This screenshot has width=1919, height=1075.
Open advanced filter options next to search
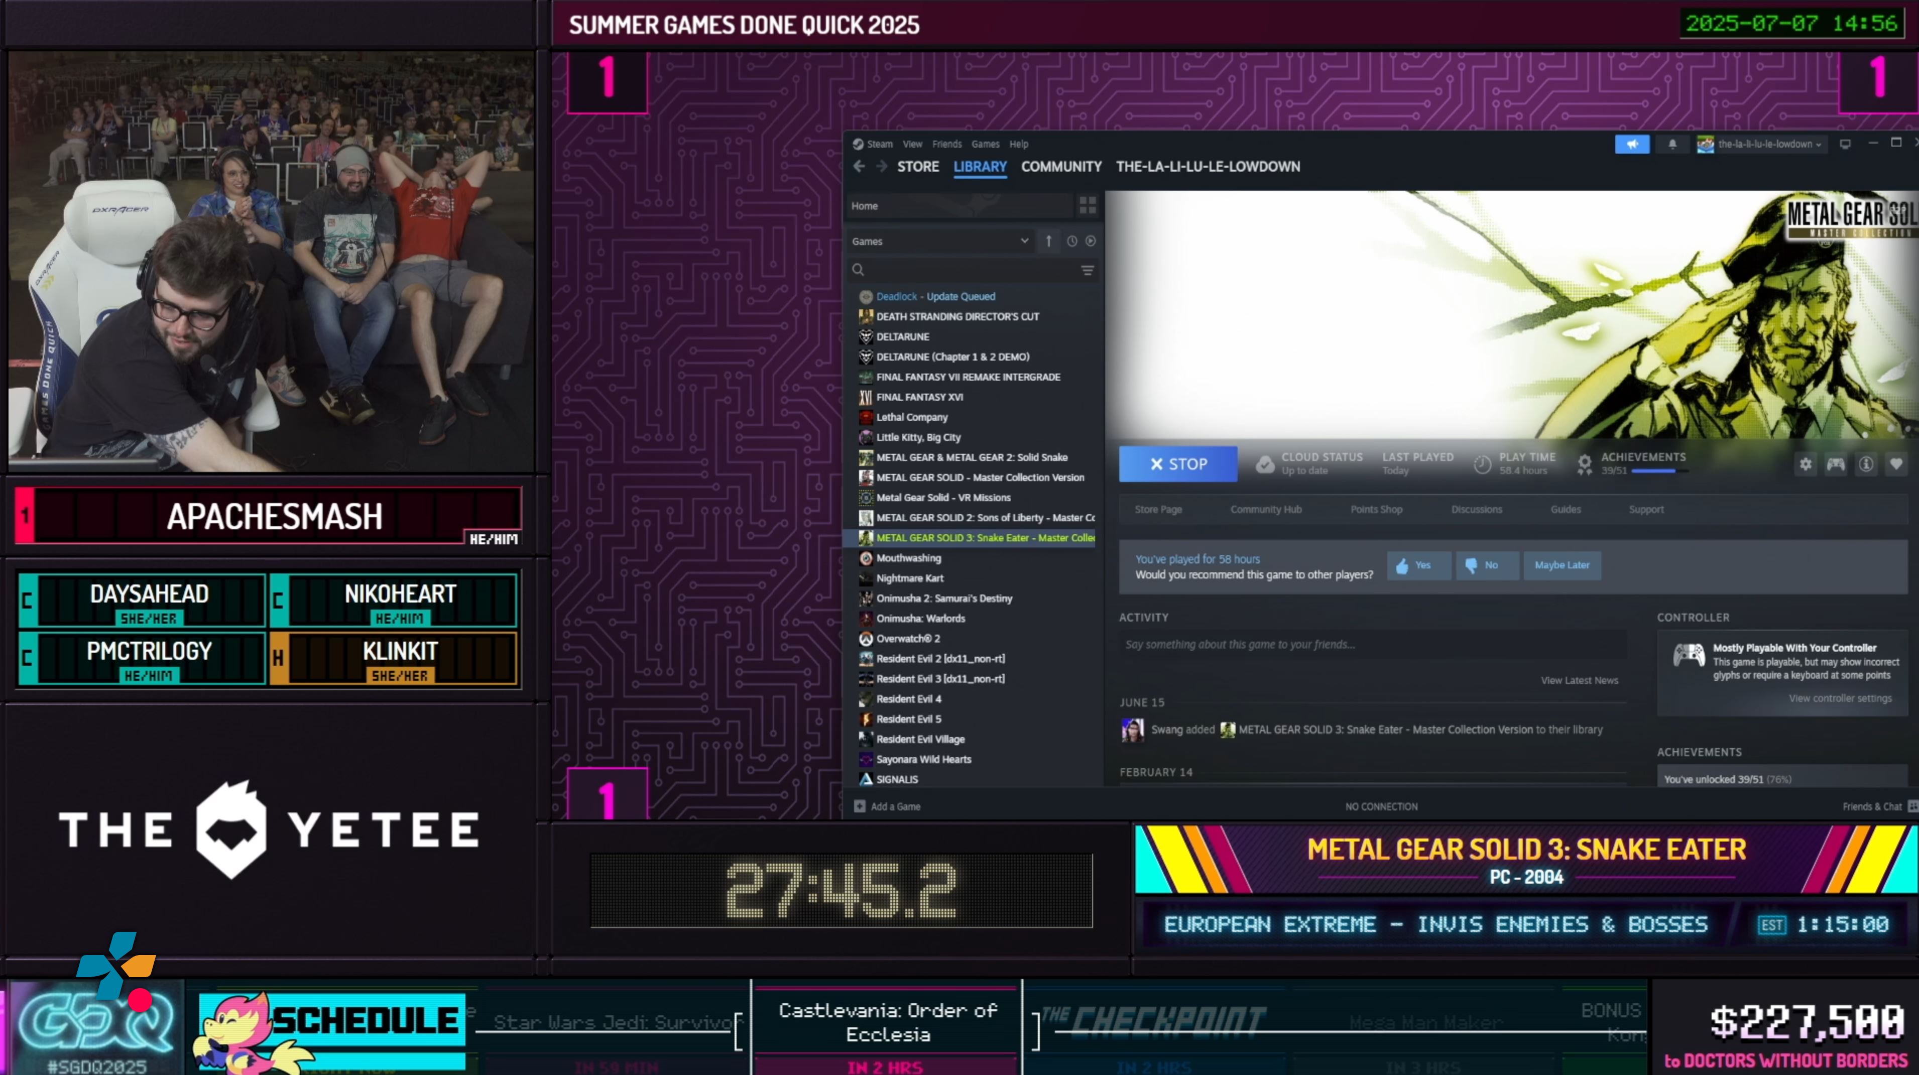pyautogui.click(x=1088, y=271)
